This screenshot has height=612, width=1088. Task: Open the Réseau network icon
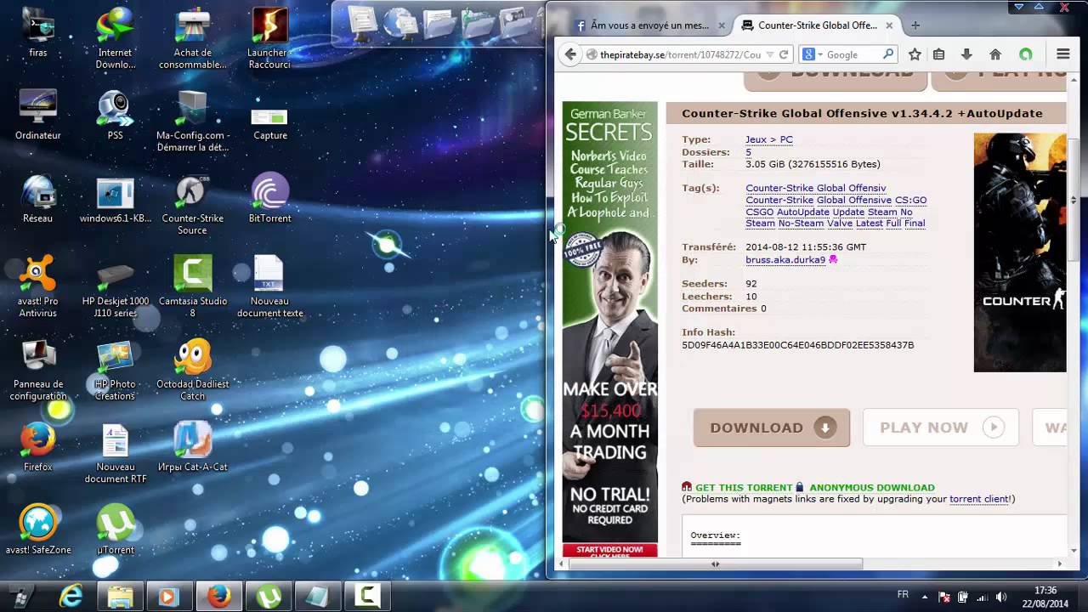[x=37, y=198]
